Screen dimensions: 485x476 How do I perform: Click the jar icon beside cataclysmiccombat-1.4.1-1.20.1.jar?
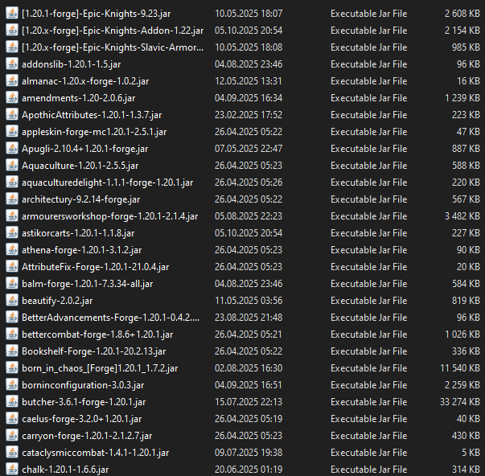pos(12,453)
